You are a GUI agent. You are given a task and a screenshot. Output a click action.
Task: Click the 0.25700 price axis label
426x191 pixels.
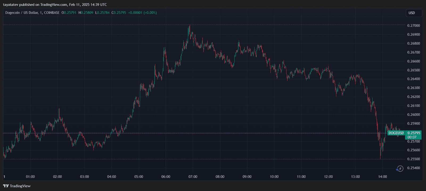click(413, 141)
